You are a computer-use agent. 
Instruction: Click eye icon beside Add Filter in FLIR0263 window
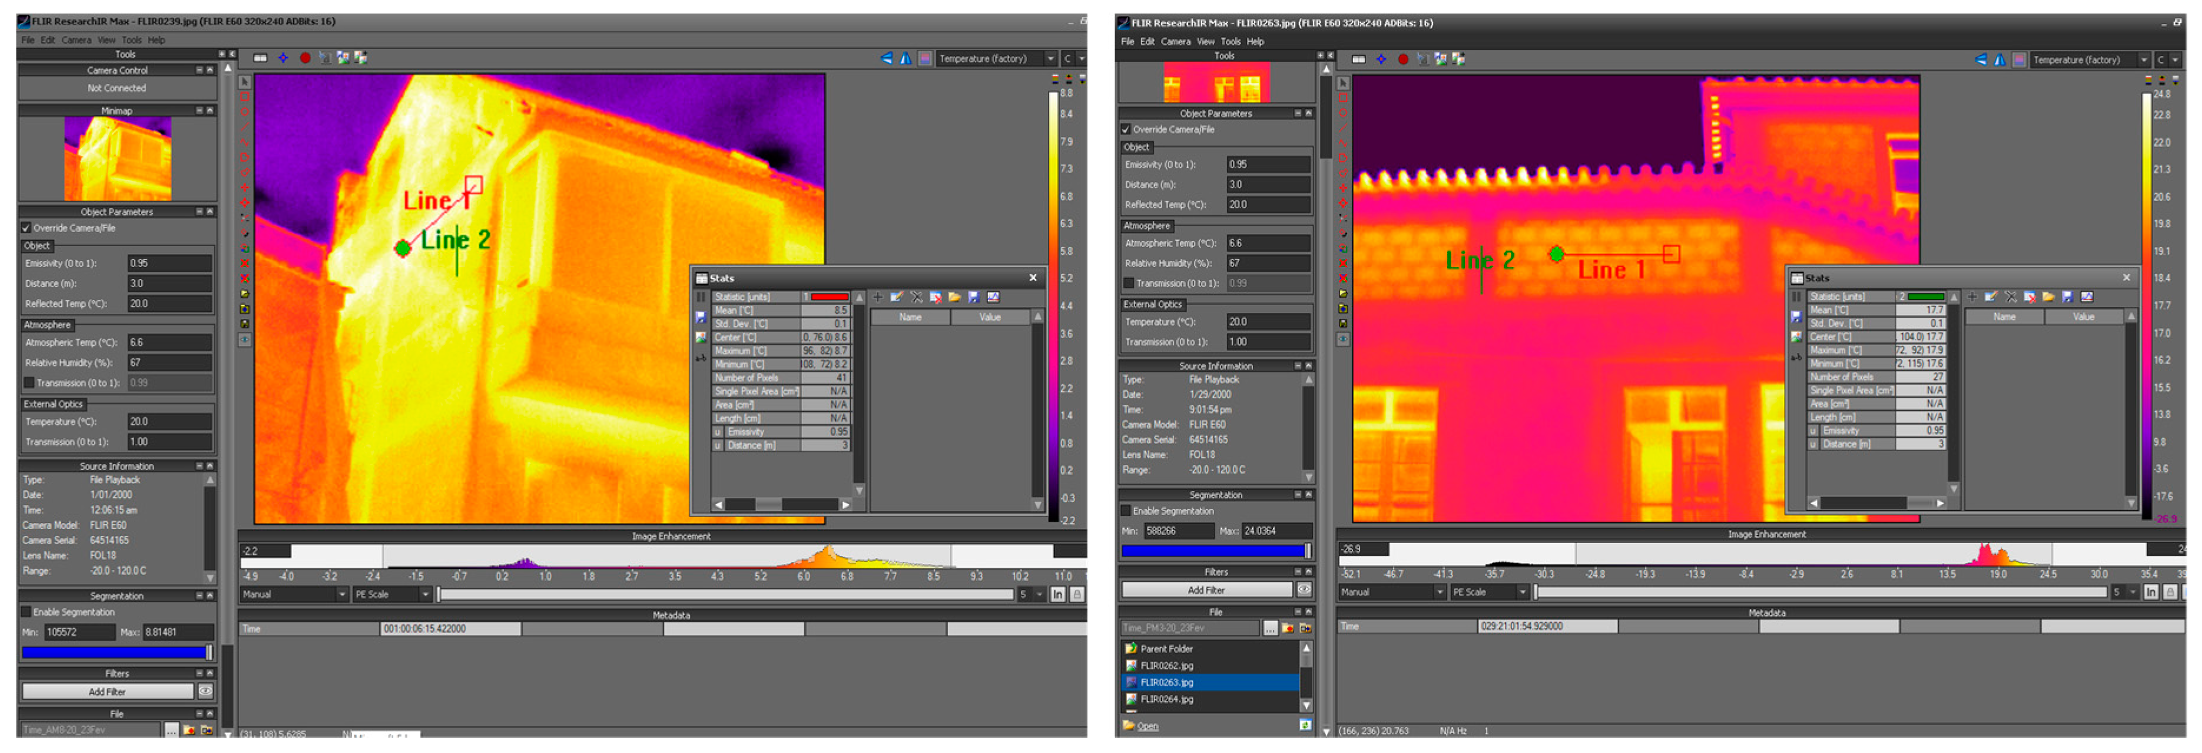point(1304,590)
